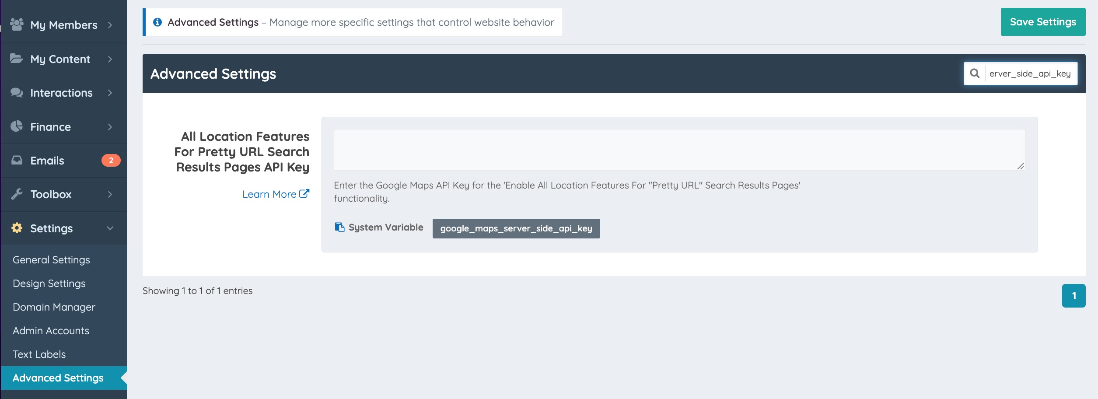The width and height of the screenshot is (1098, 399).
Task: Expand the Finance chevron
Action: 110,127
